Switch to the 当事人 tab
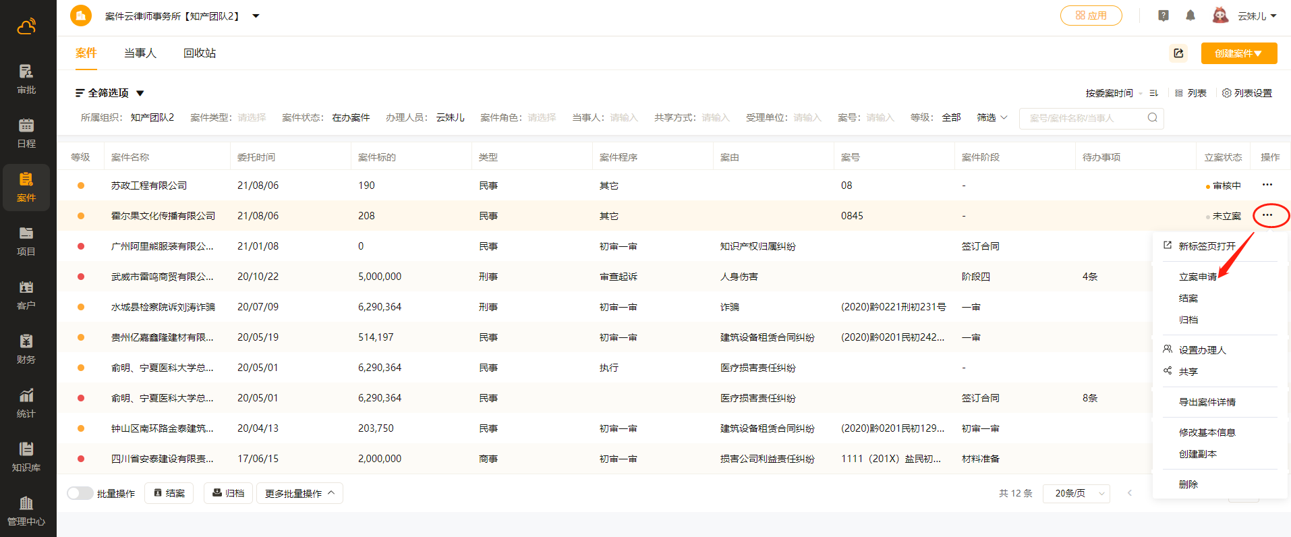 140,53
